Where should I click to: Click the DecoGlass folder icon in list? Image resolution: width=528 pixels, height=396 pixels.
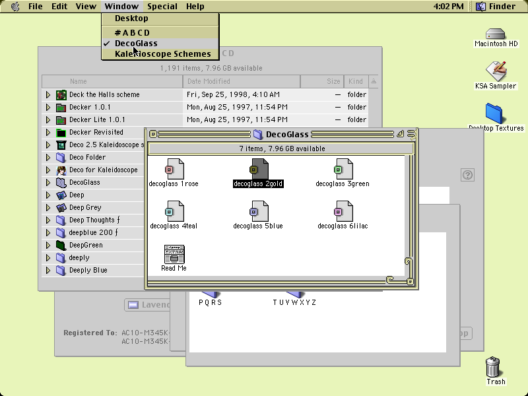click(x=61, y=183)
